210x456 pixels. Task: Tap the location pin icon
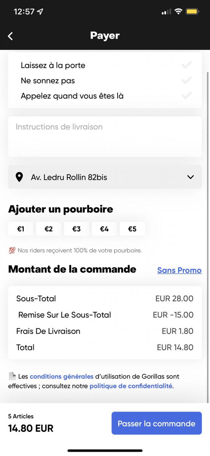click(x=19, y=177)
